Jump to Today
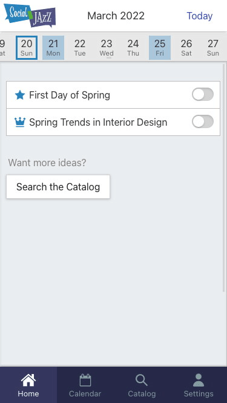The image size is (227, 403). pos(200,16)
